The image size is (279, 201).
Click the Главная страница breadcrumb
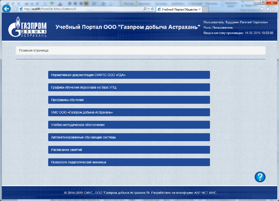(34, 50)
